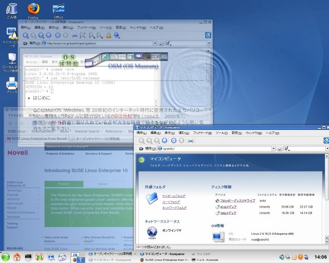Click the volume speaker icon in system tray
329x263 pixels.
[x=282, y=257]
